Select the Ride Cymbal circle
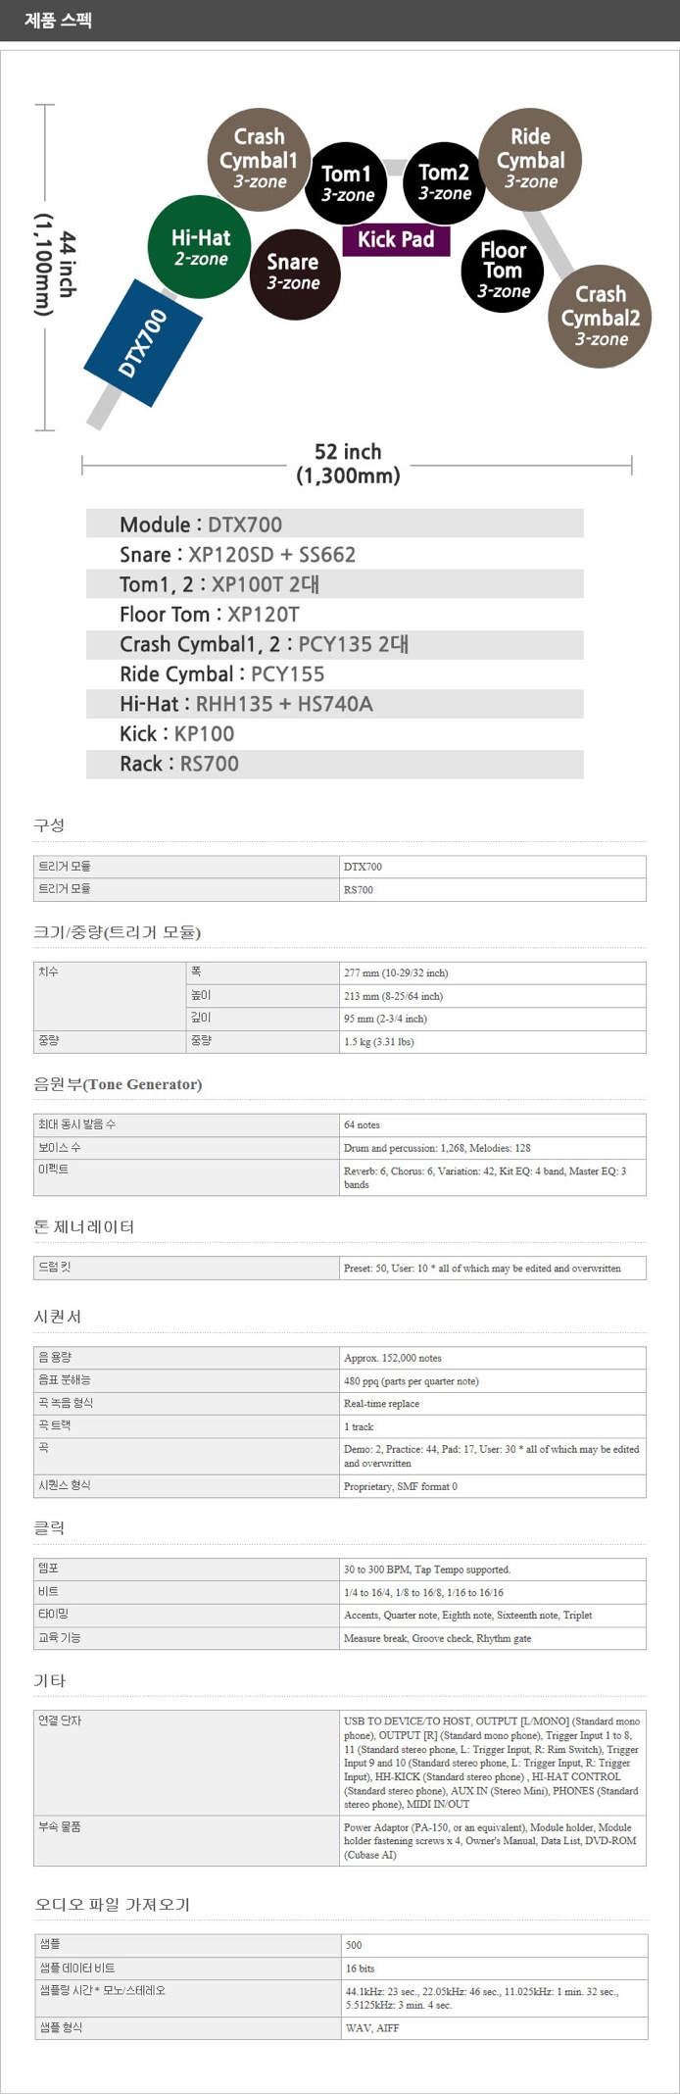The width and height of the screenshot is (680, 2094). point(530,159)
